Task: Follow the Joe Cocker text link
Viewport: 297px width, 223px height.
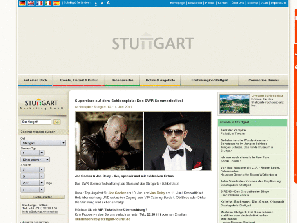Action: click(x=117, y=193)
